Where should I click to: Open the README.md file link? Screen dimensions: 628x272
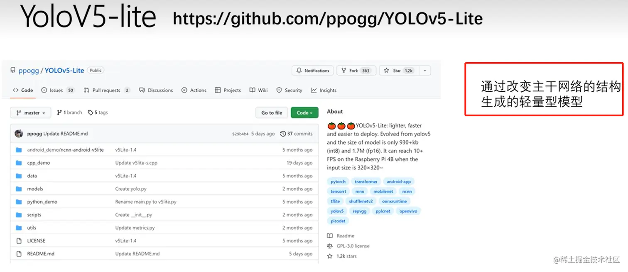[41, 254]
